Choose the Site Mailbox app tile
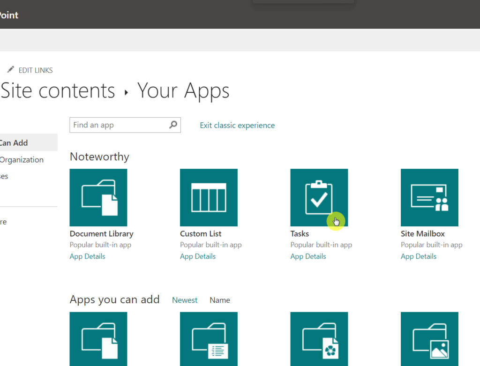Screen dimensions: 480x366 (x=429, y=197)
